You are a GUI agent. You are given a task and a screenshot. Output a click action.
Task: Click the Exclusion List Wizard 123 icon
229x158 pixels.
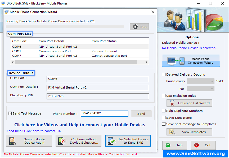click(x=172, y=103)
